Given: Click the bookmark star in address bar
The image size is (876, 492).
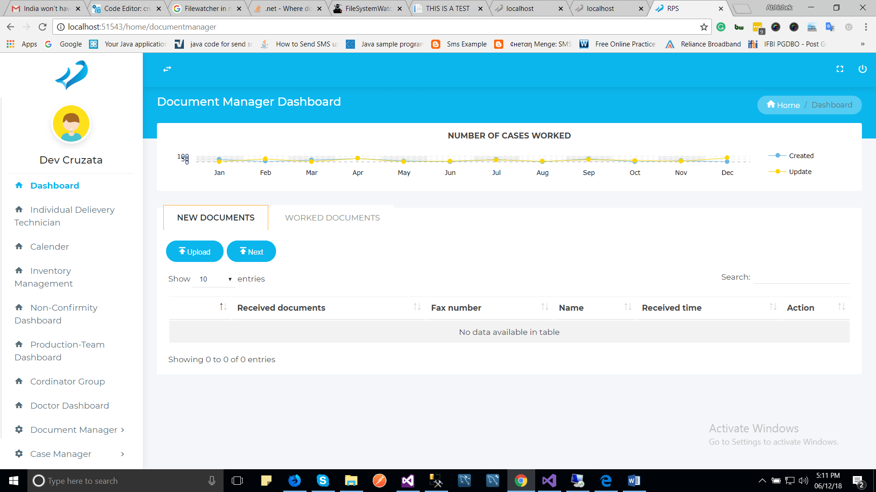Looking at the screenshot, I should coord(704,27).
